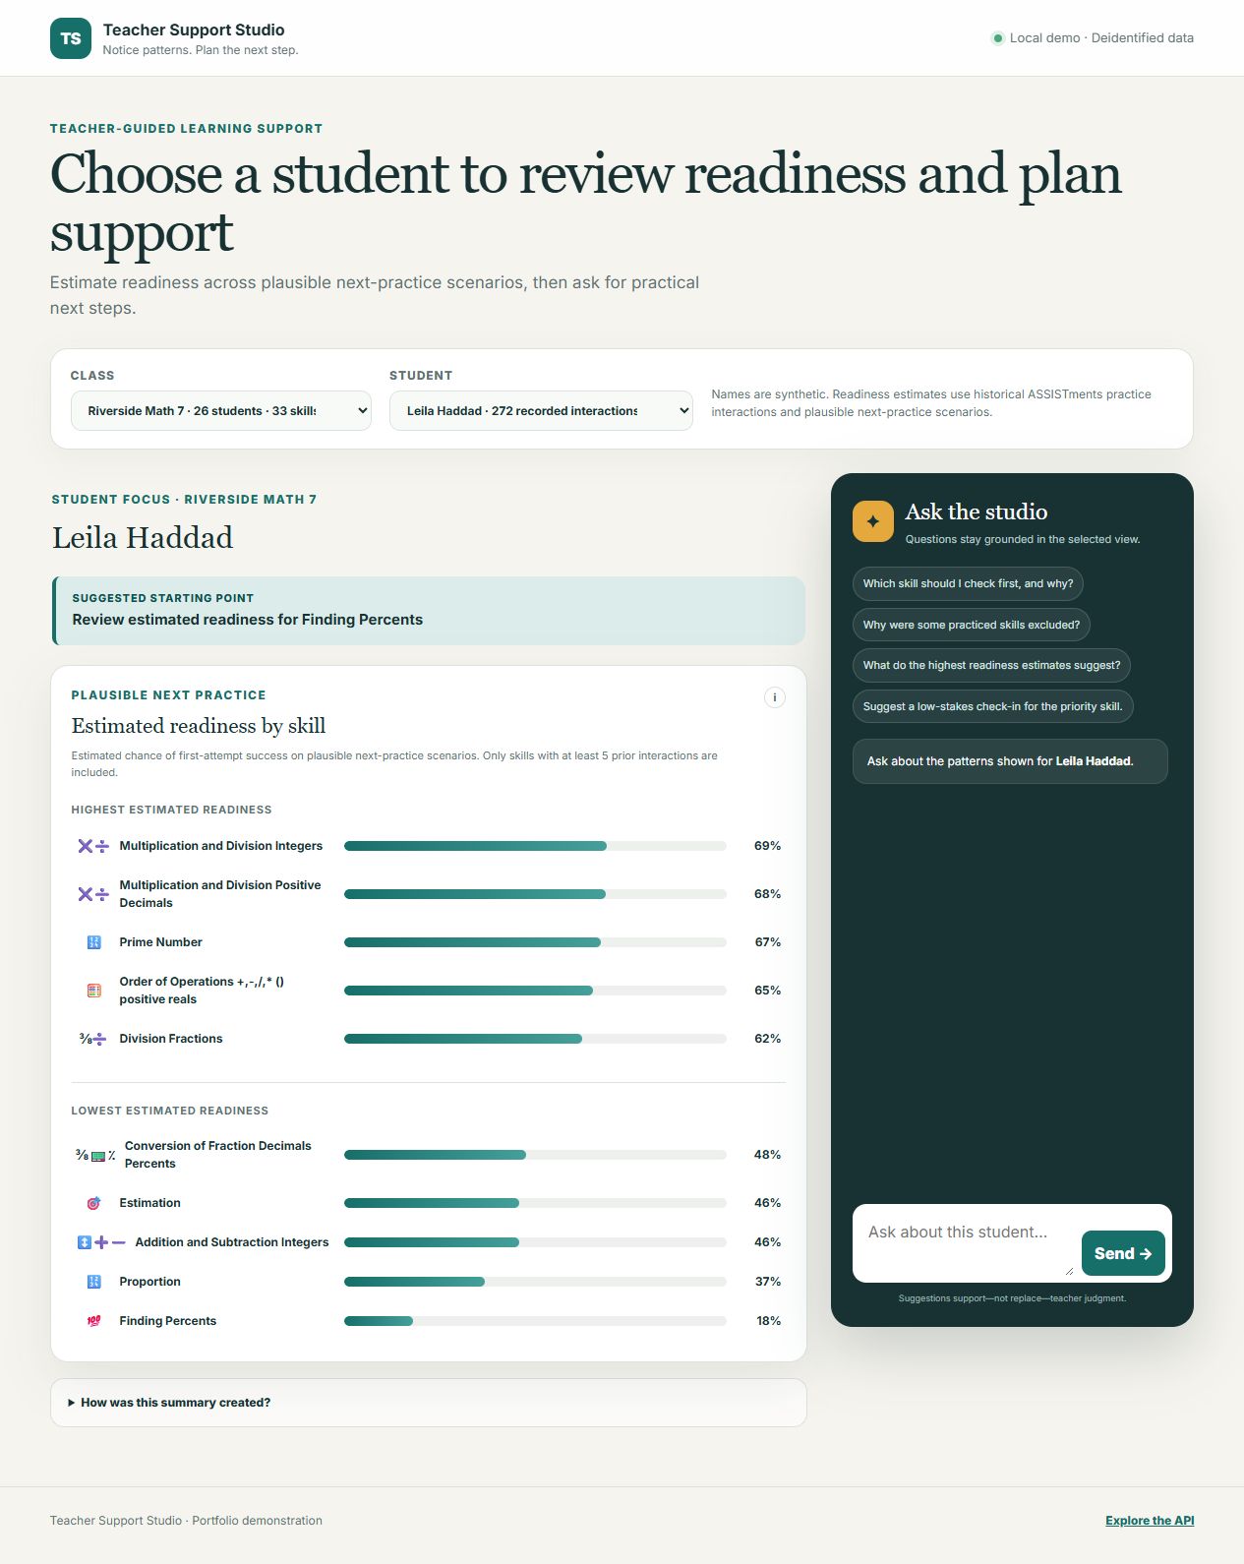Select 'Which skill should I check first' prompt
Image resolution: width=1244 pixels, height=1564 pixels.
(968, 583)
